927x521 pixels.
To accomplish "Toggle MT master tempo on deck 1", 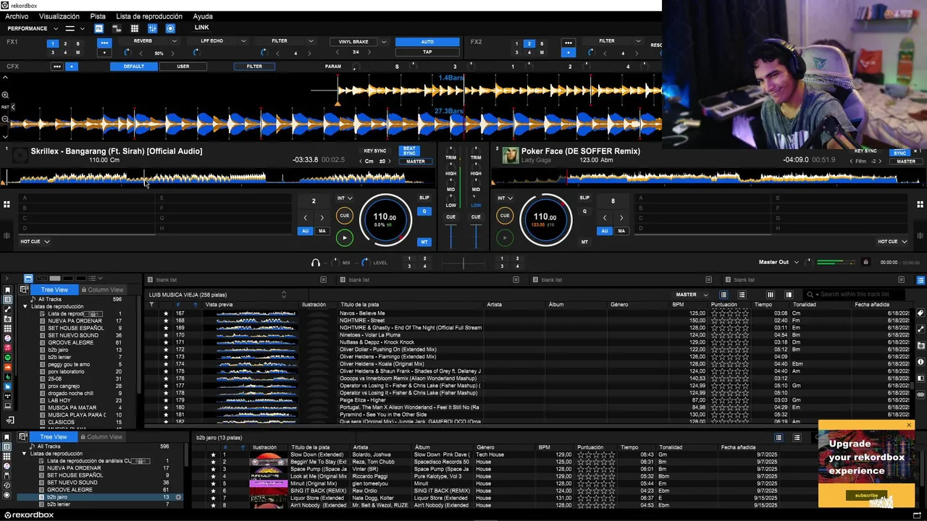I will coord(424,242).
